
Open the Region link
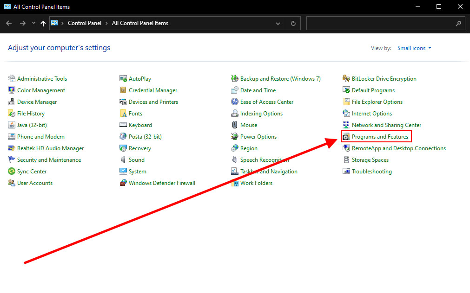pos(249,148)
